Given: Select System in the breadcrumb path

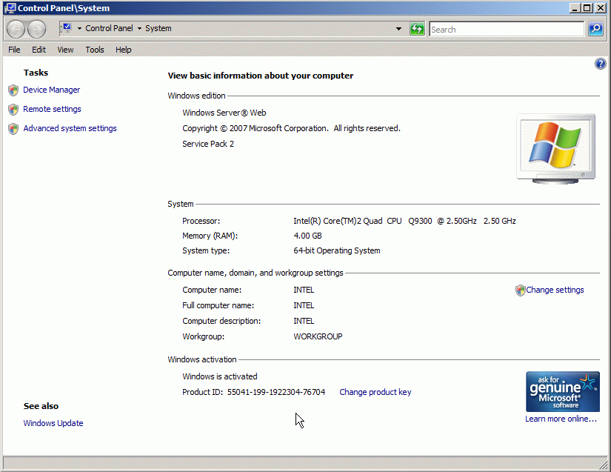Looking at the screenshot, I should click(x=158, y=28).
